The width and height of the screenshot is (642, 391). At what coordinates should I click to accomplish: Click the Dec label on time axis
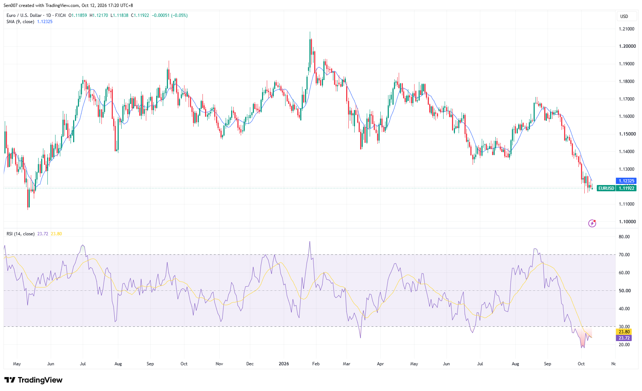[x=250, y=364]
